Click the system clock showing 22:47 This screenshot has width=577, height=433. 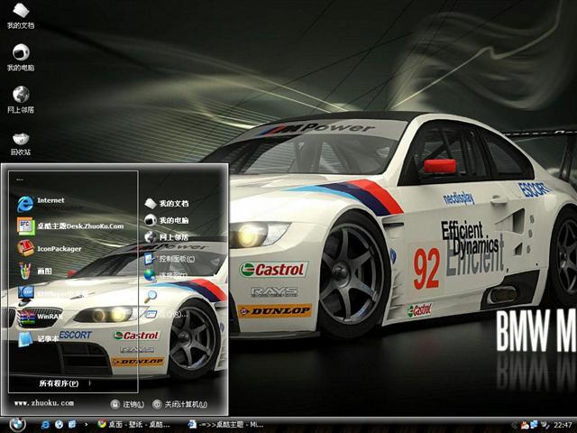pos(563,424)
